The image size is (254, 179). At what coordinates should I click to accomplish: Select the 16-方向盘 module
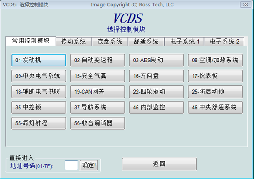[156, 76]
